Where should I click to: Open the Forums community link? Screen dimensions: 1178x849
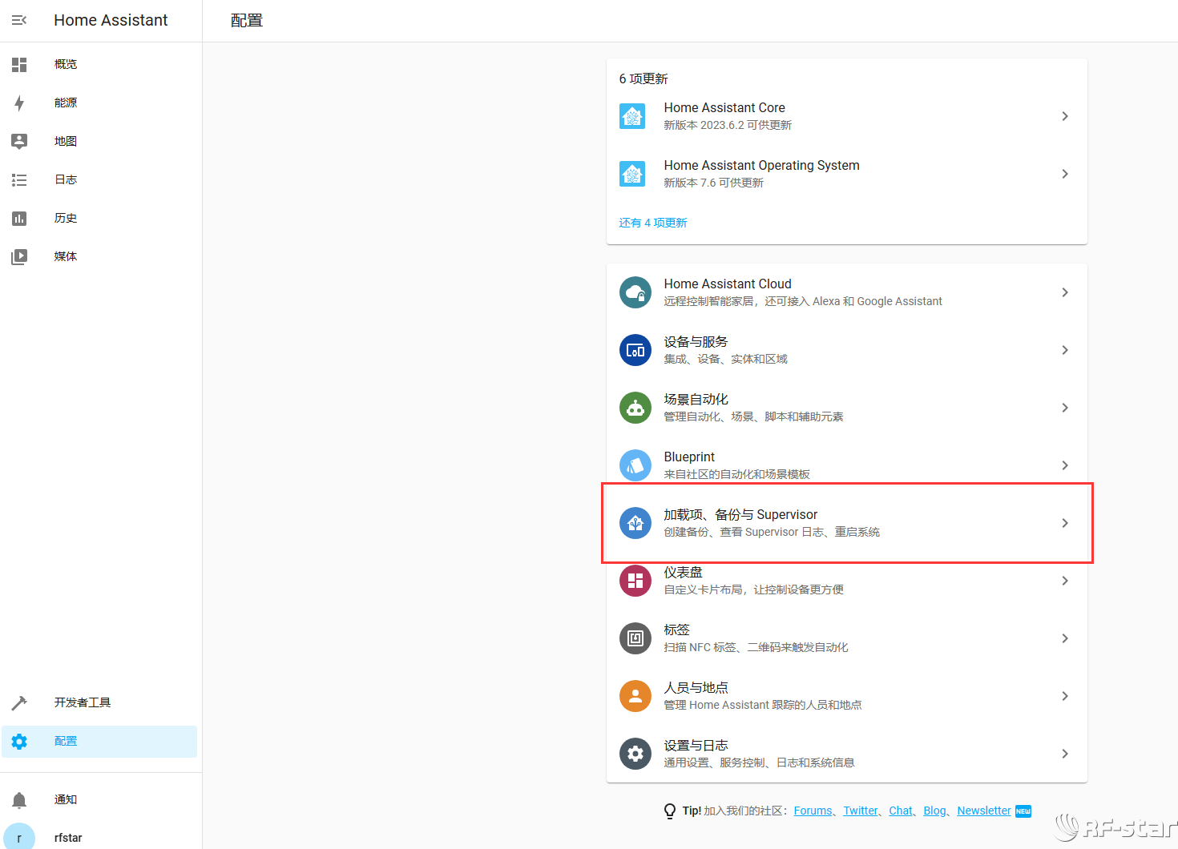coord(813,811)
